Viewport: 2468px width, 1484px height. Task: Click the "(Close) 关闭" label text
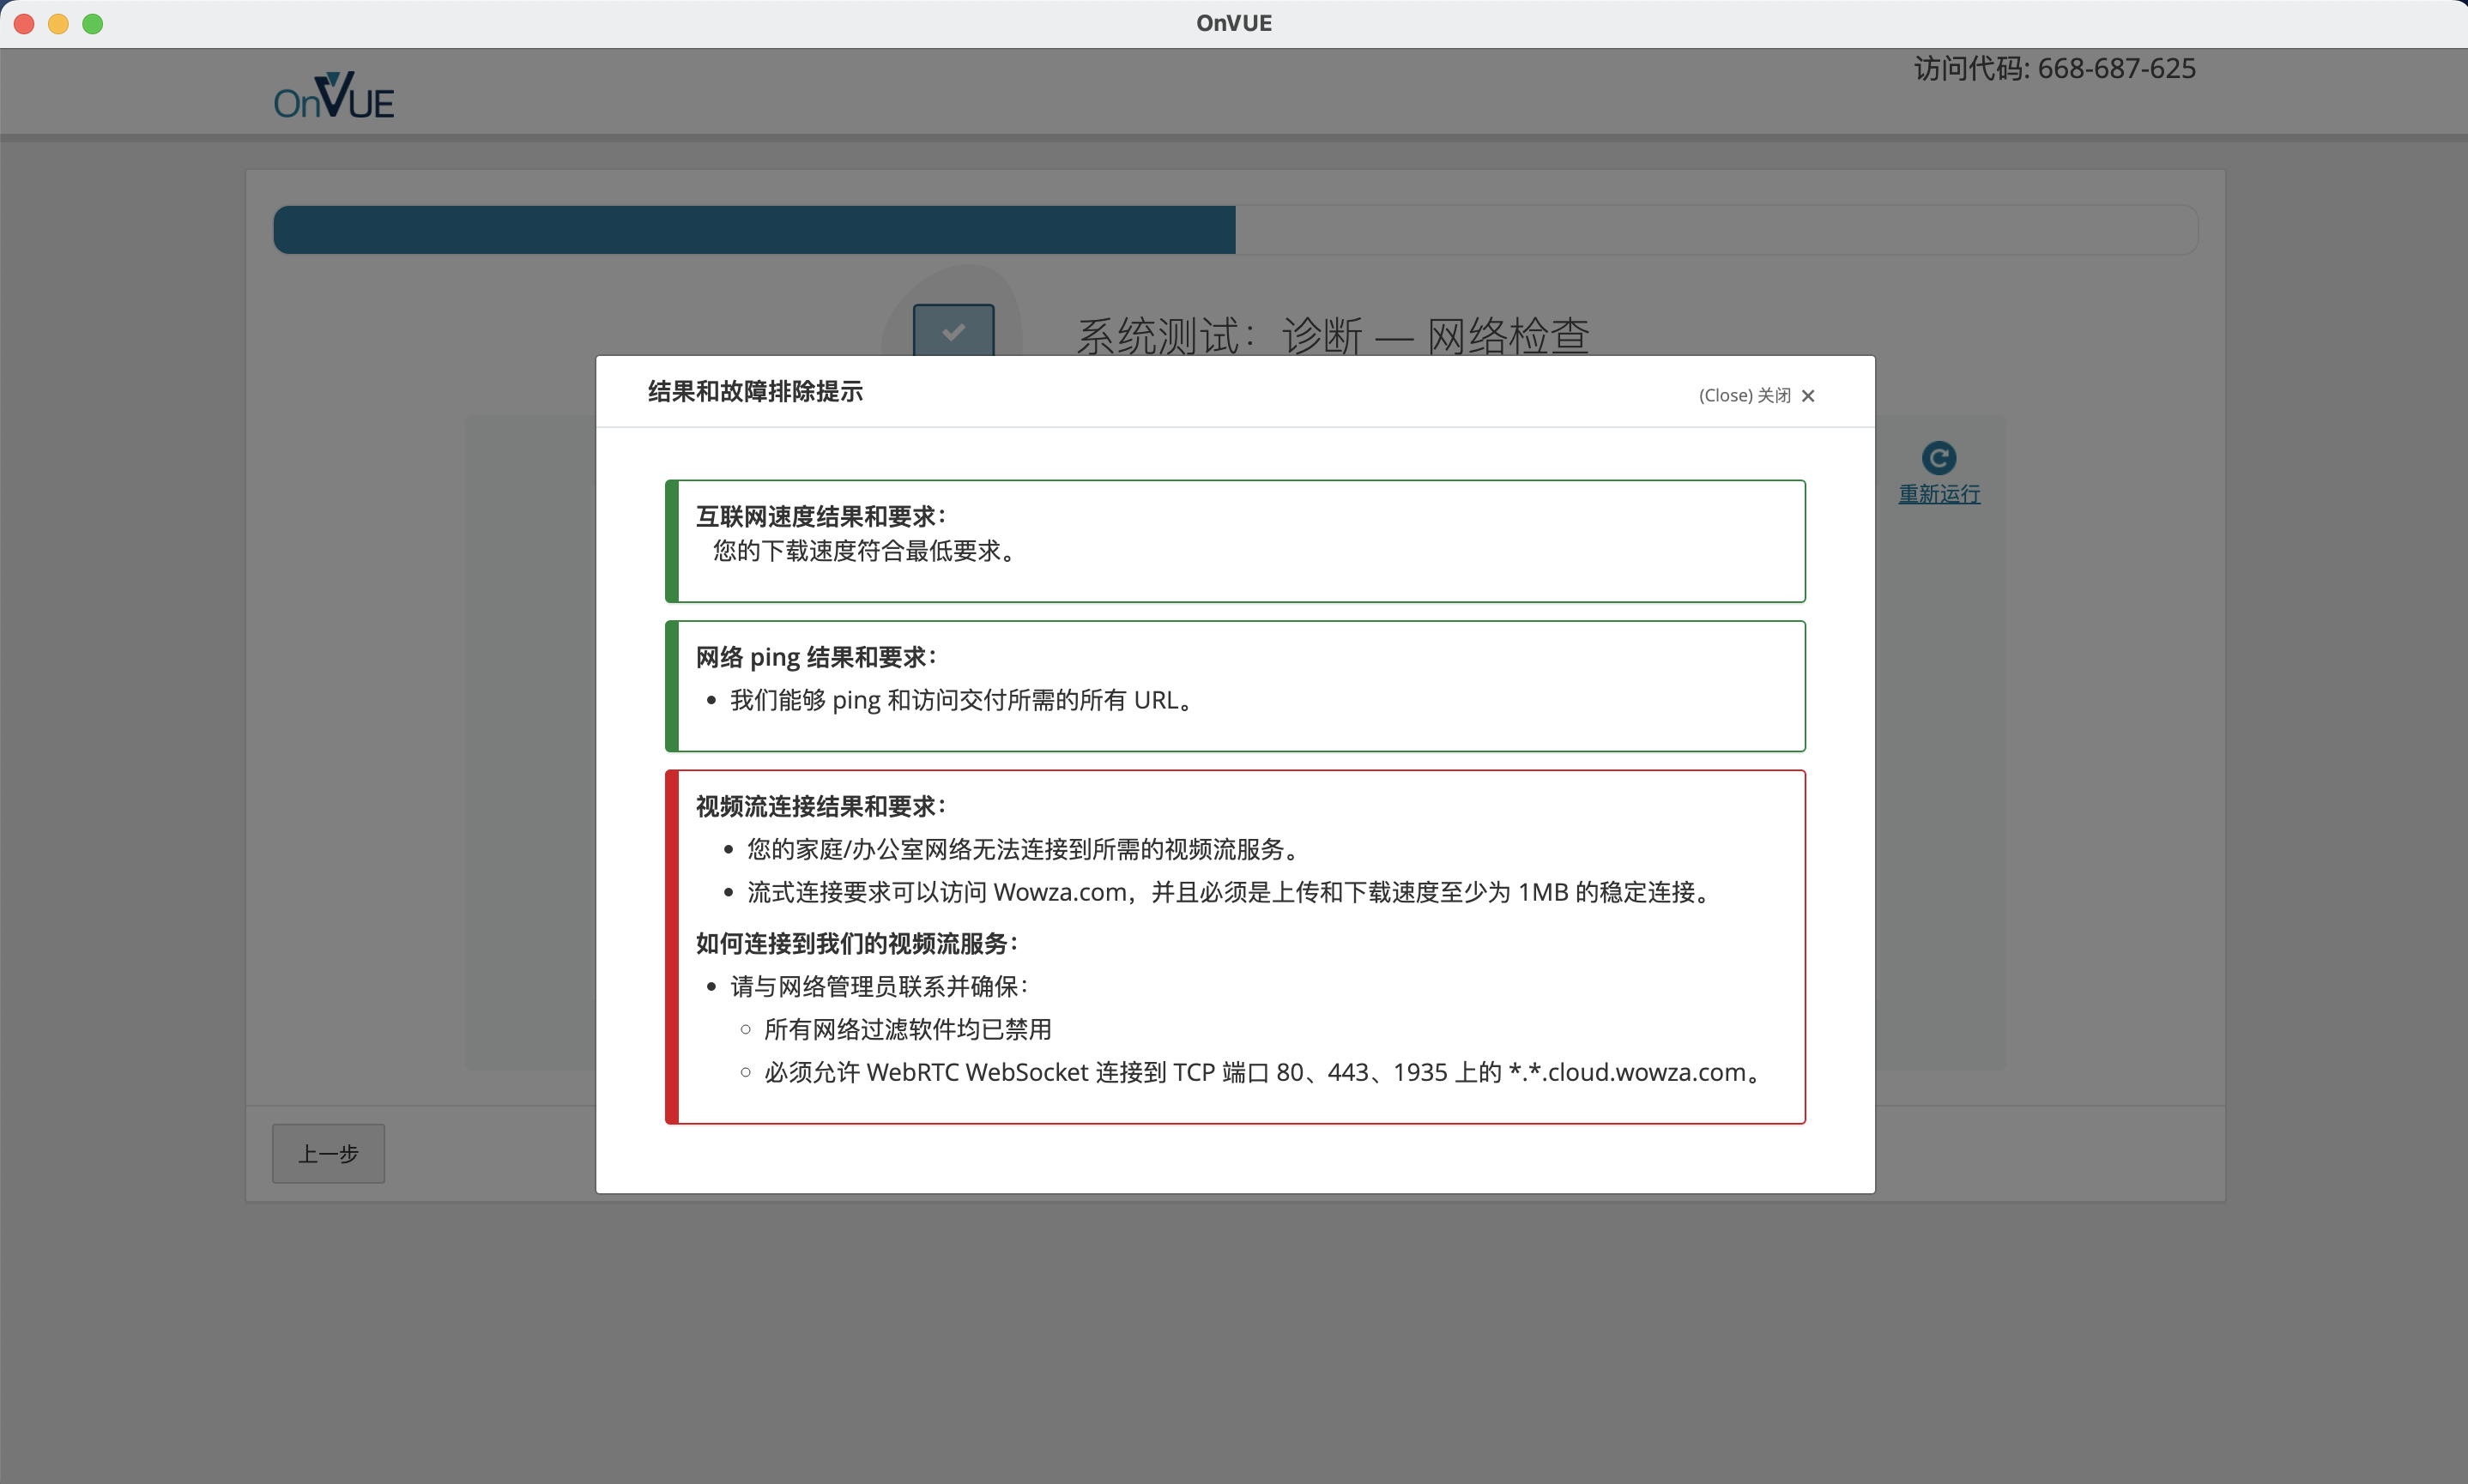[x=1744, y=396]
